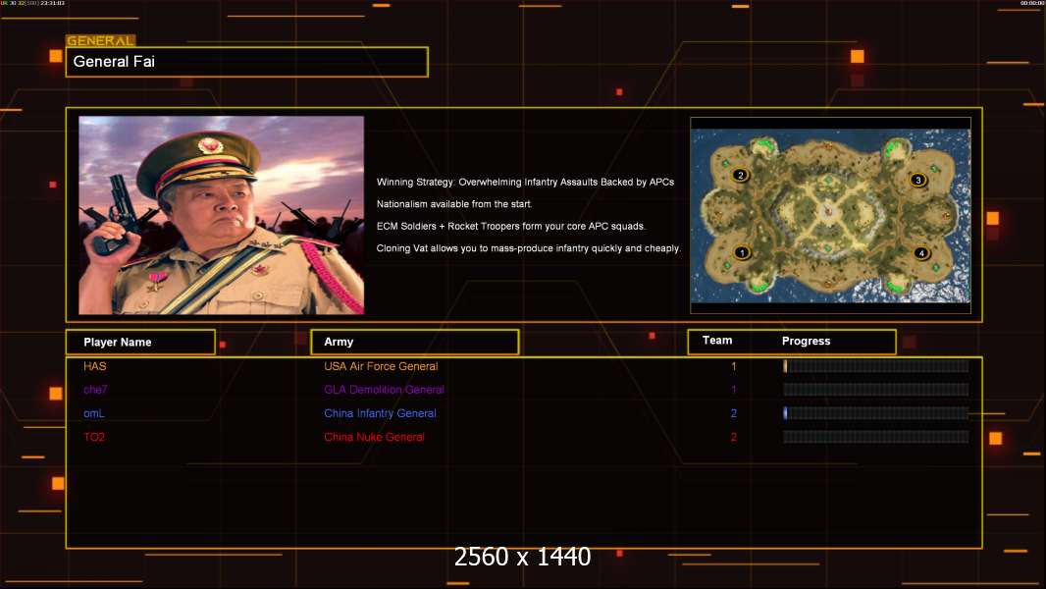Click the loading progress bar for TO2
Image resolution: width=1046 pixels, height=589 pixels.
tap(876, 437)
